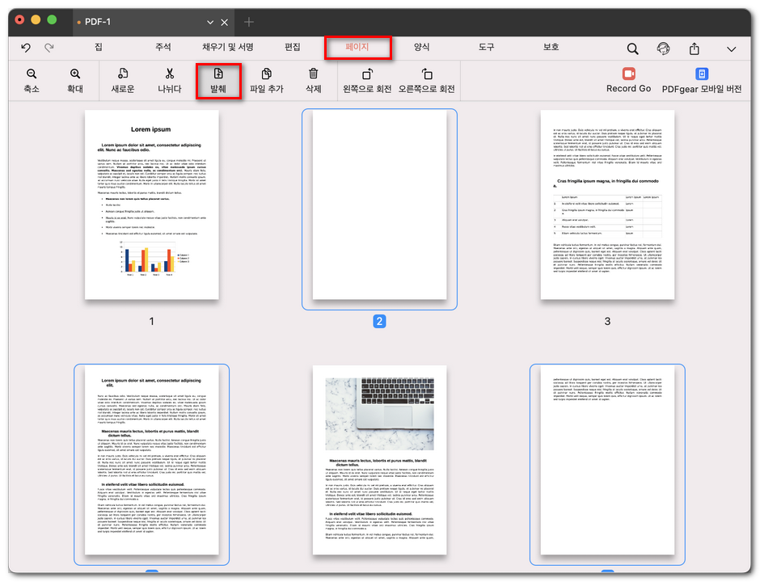Expand the PDF-1 tab dropdown arrow

point(210,22)
